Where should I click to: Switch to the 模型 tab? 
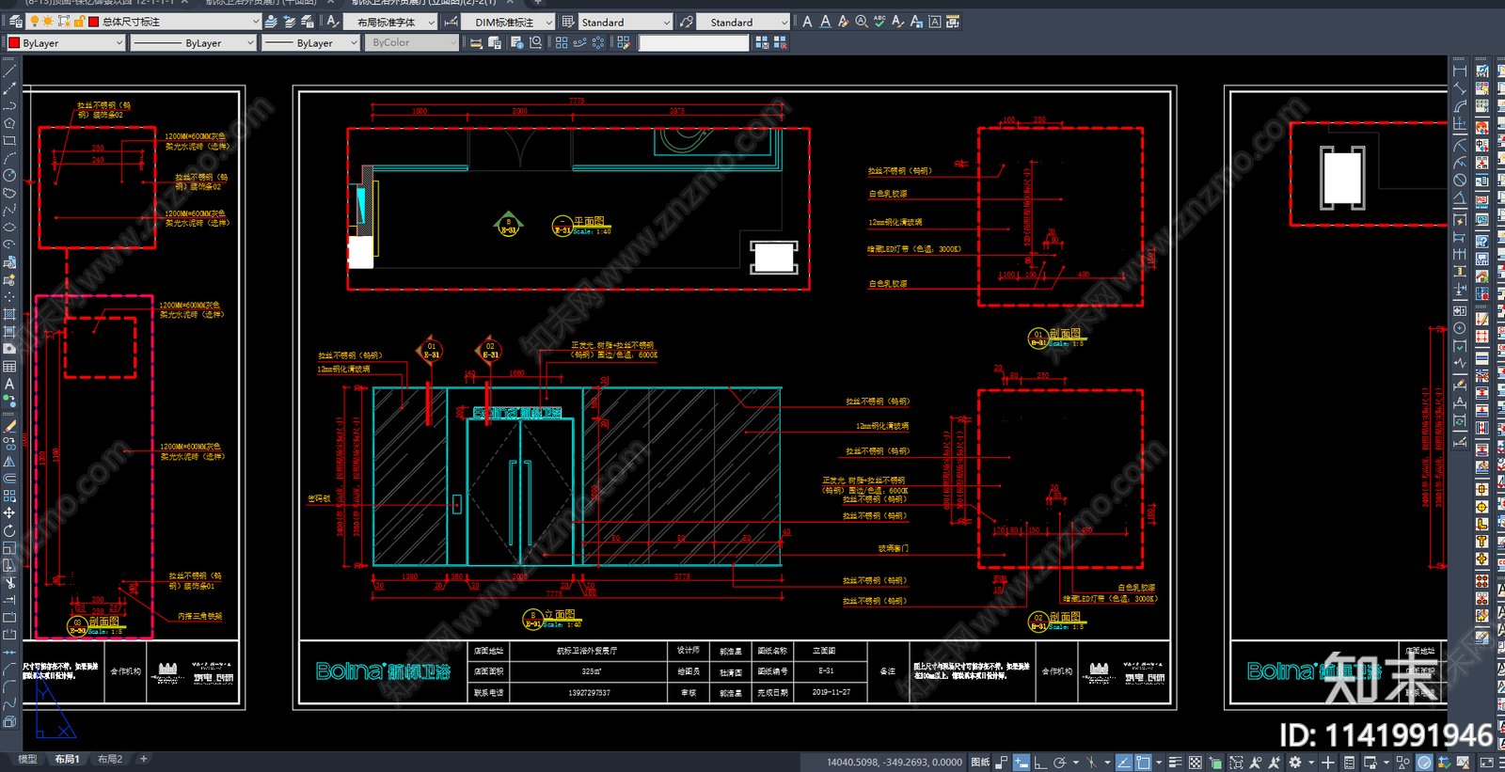(x=27, y=759)
